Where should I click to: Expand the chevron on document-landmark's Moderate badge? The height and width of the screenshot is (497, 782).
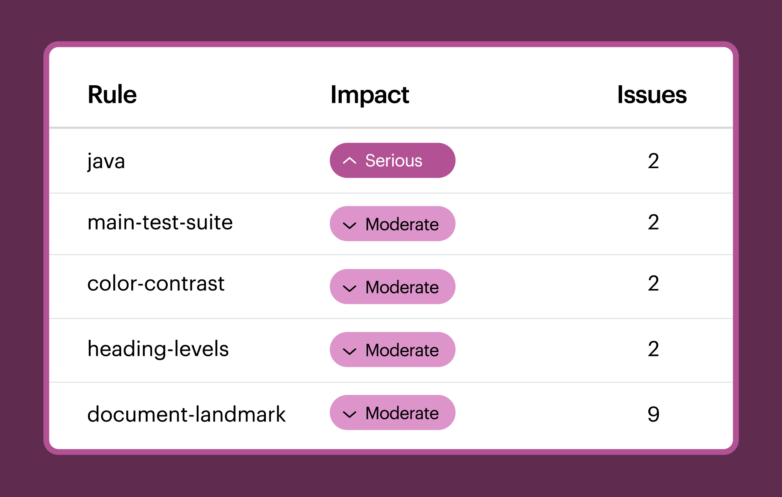point(350,413)
